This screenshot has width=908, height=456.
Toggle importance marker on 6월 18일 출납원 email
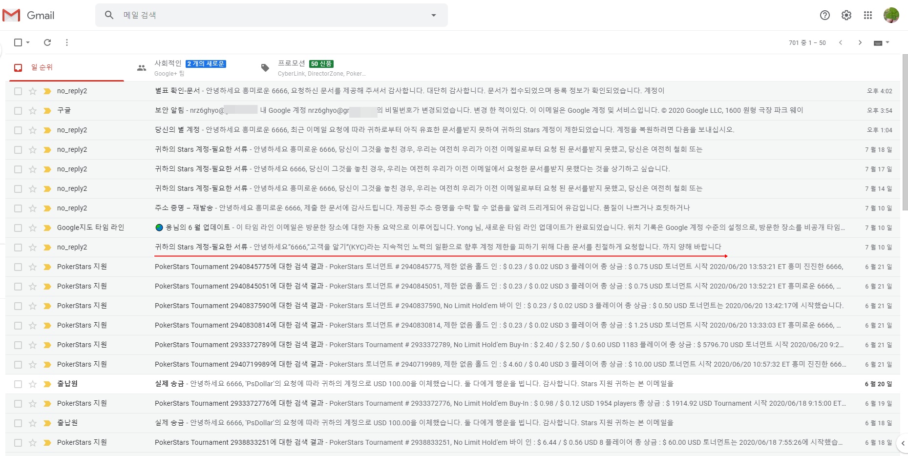[x=47, y=423]
